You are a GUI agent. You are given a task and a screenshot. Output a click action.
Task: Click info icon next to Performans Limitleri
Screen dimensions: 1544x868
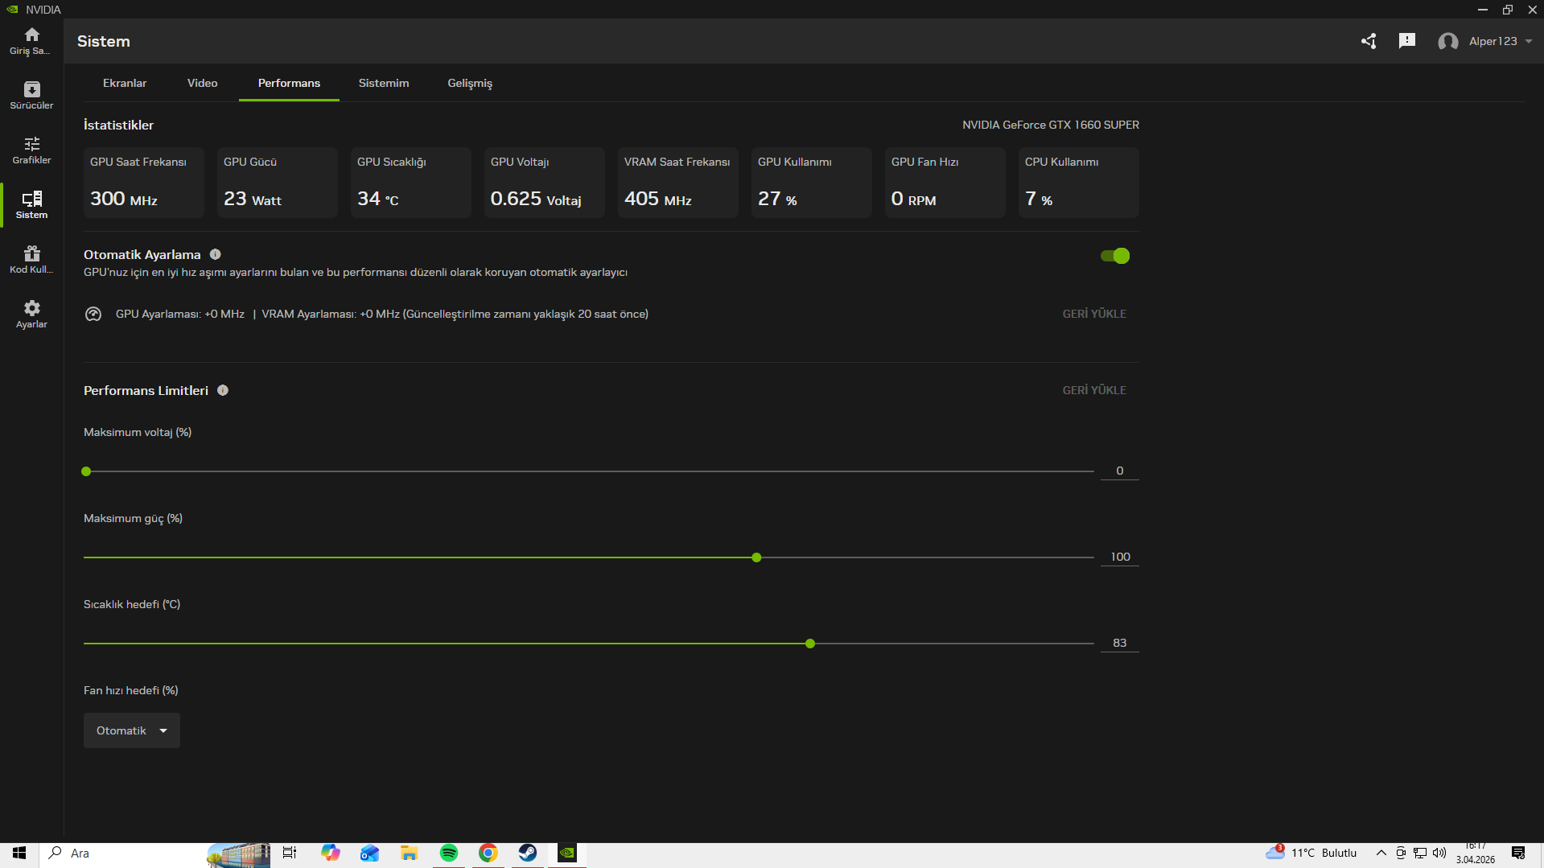[223, 390]
